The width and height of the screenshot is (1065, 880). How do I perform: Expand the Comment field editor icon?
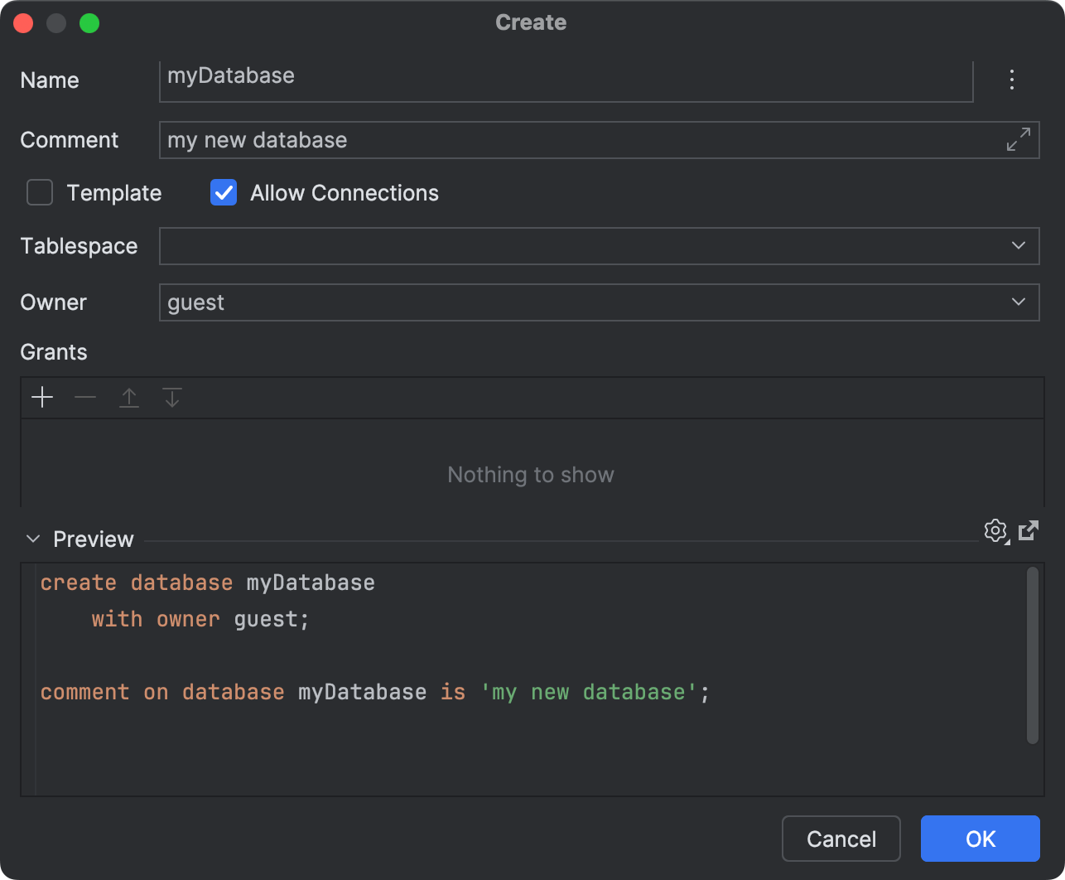coord(1018,140)
